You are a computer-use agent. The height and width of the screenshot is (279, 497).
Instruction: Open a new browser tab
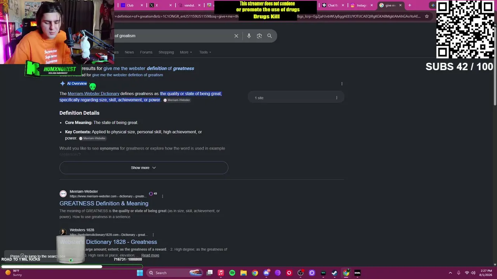(410, 5)
